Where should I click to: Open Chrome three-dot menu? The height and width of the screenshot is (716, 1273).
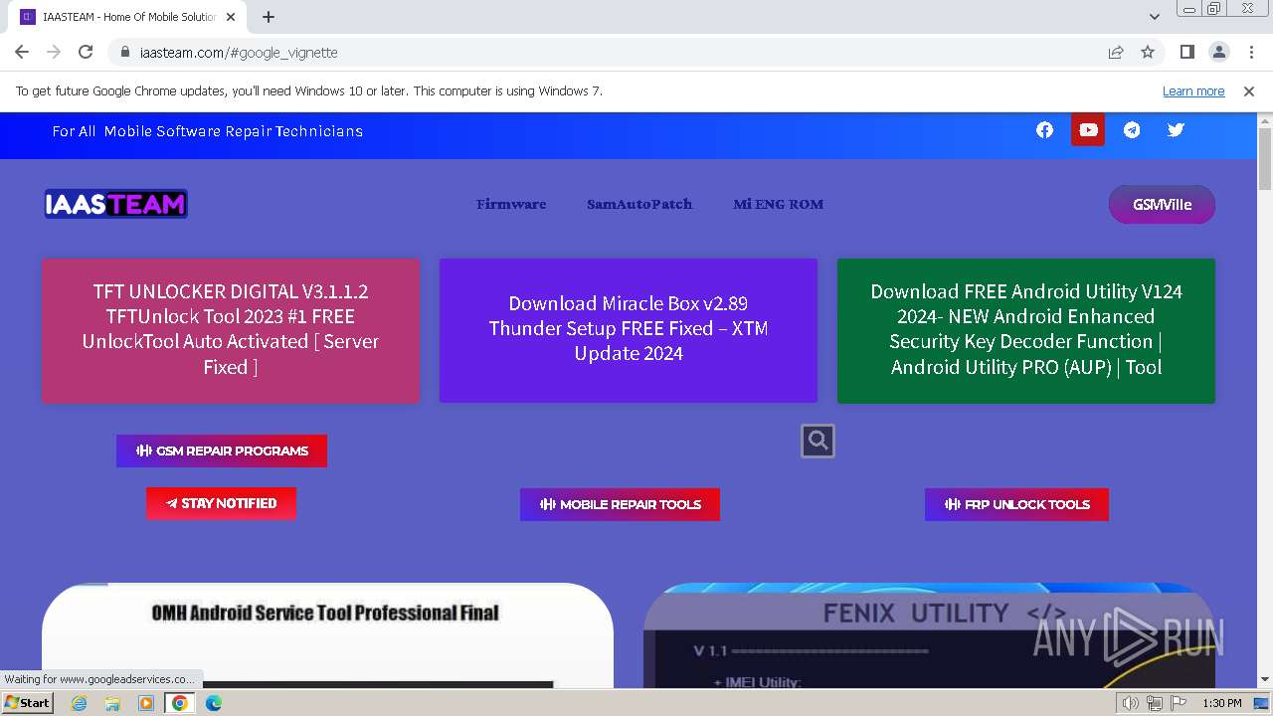(1249, 52)
